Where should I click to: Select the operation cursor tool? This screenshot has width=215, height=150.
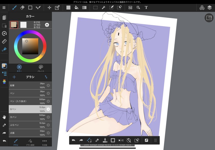(x=138, y=8)
